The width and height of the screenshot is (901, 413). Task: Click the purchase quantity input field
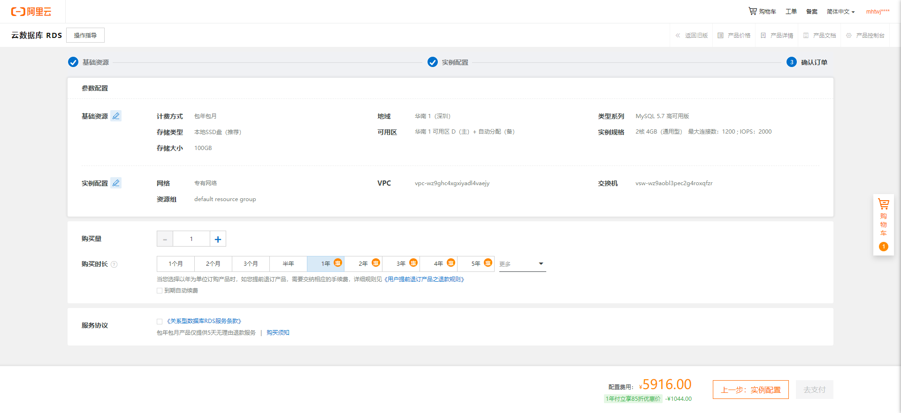point(191,239)
